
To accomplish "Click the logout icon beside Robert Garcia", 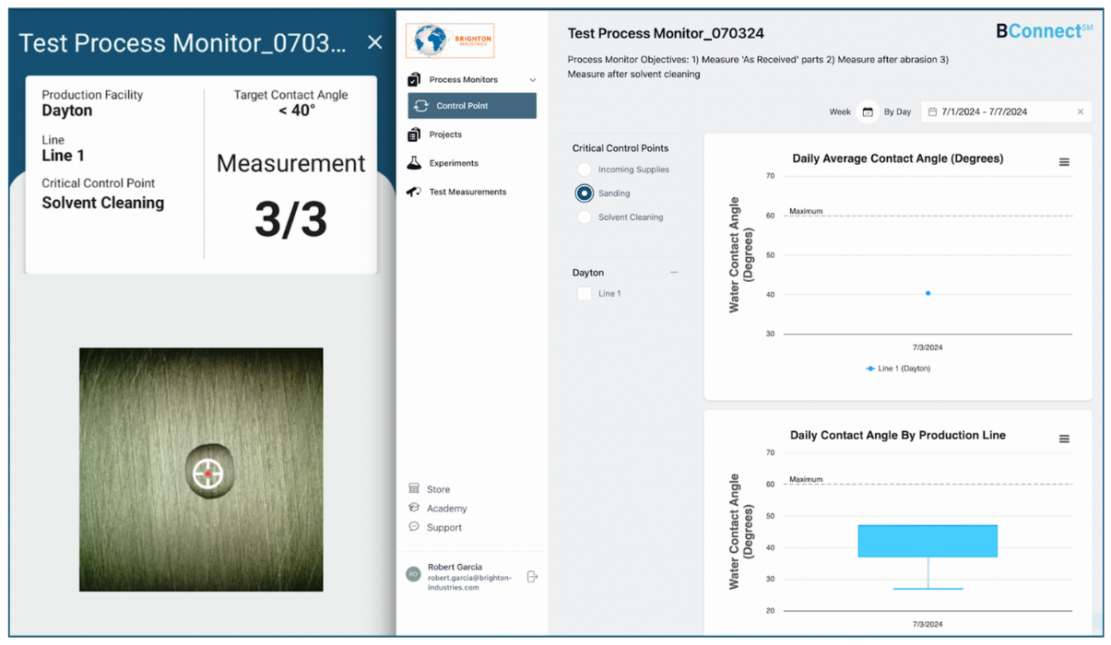I will pos(532,576).
